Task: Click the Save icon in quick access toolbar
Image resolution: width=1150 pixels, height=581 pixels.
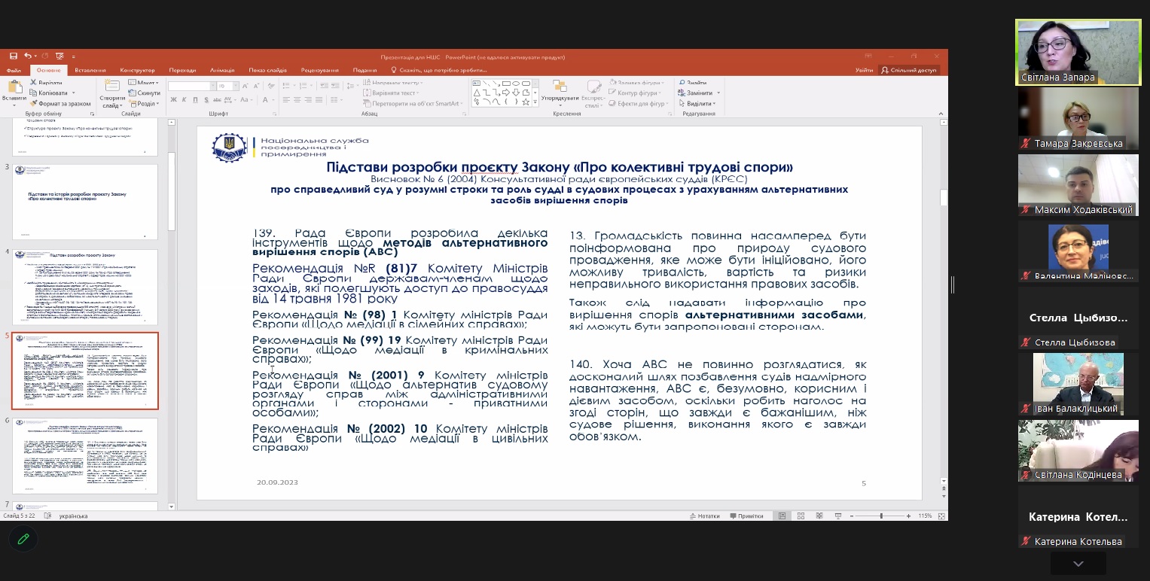Action: (x=14, y=56)
